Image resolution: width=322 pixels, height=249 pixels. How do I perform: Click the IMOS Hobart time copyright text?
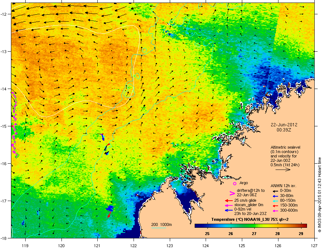point(319,195)
